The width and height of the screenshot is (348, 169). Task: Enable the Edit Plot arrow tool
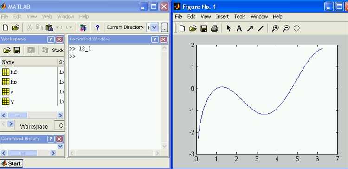coord(228,28)
